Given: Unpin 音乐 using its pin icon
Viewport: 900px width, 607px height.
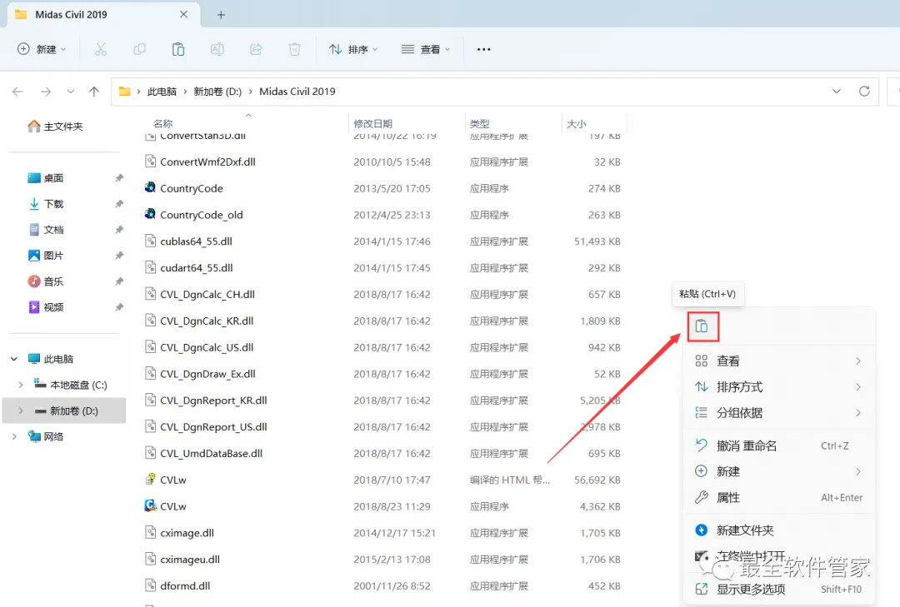Looking at the screenshot, I should 119,281.
